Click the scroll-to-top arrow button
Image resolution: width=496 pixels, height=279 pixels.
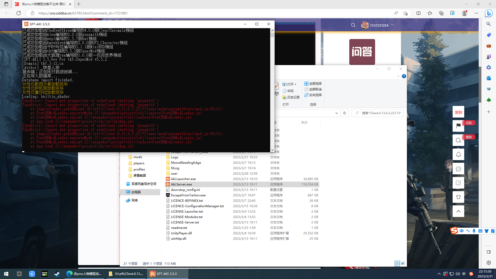[x=458, y=211]
